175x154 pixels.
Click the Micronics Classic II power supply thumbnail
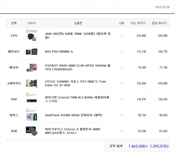32,131
